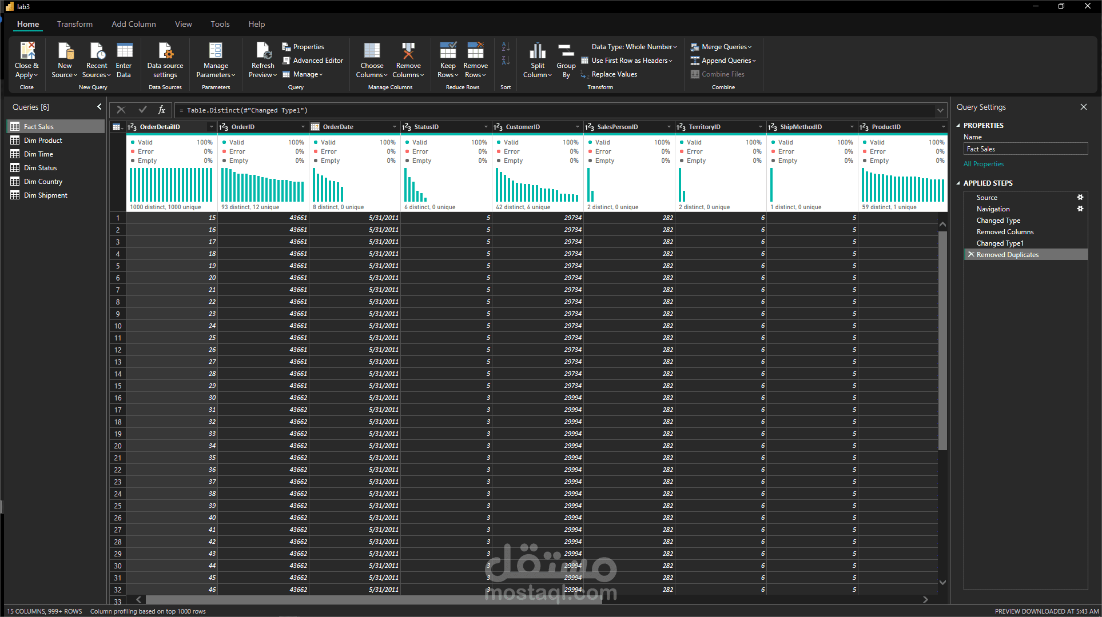Open Enter Data table tool

tap(124, 51)
